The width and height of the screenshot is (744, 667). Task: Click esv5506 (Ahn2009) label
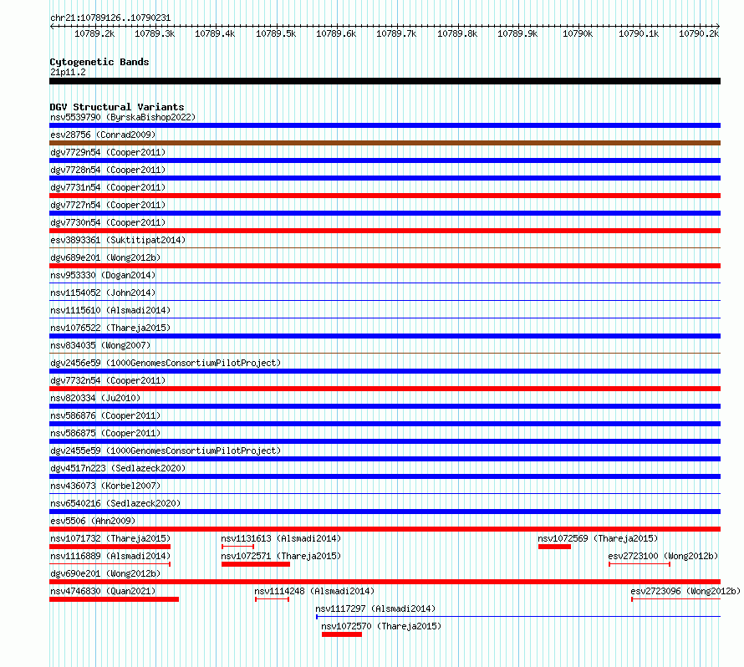93,521
